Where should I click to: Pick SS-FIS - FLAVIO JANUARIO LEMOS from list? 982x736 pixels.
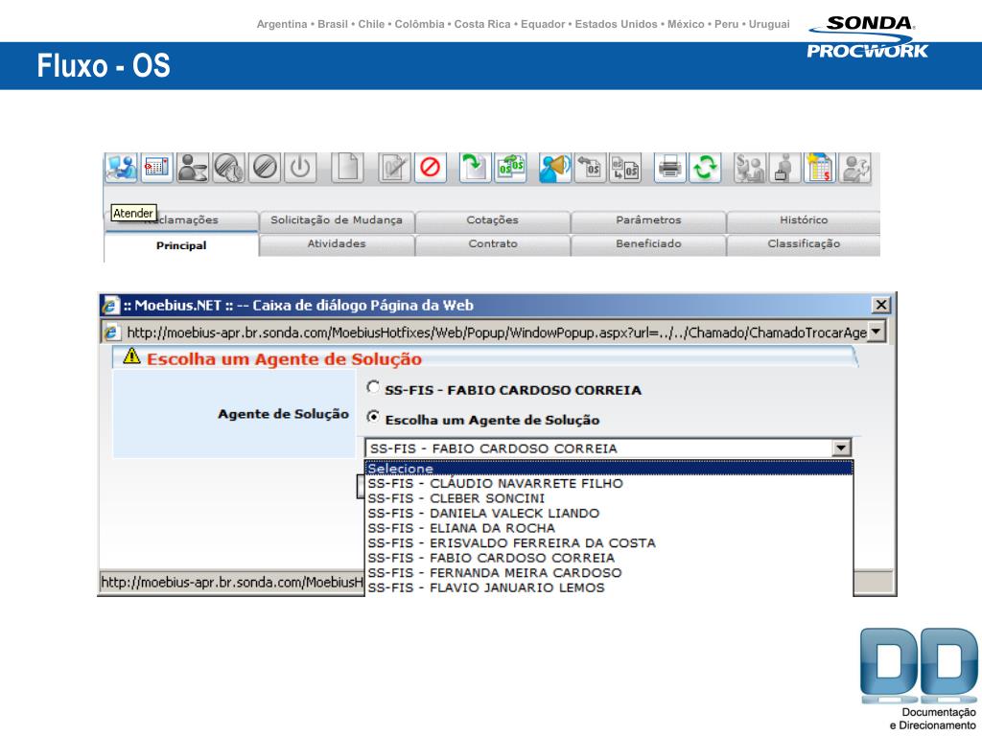pyautogui.click(x=609, y=587)
